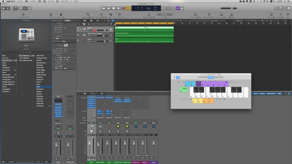
Task: Select Pile Driver patch in library
Action: tap(40, 89)
